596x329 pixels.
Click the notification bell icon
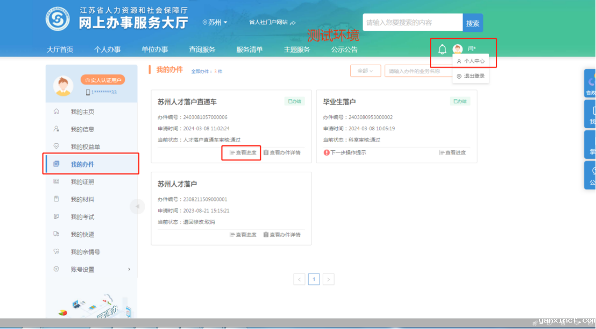point(442,50)
